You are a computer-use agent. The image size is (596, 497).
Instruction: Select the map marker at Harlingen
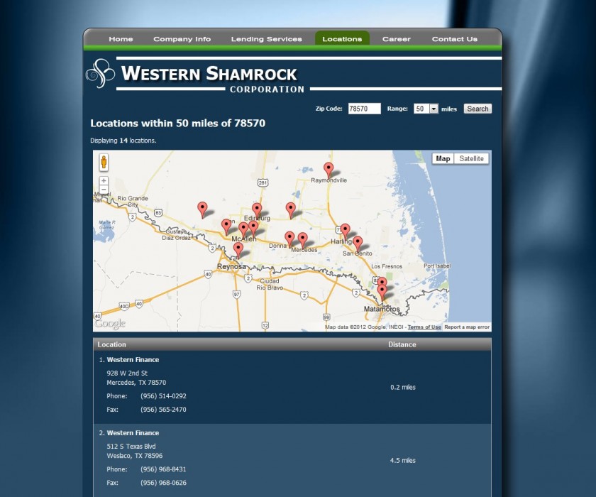click(345, 231)
